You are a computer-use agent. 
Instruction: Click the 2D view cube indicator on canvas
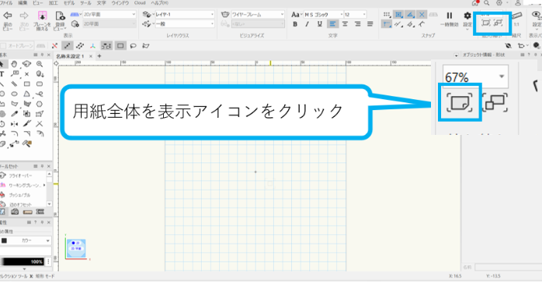point(75,248)
